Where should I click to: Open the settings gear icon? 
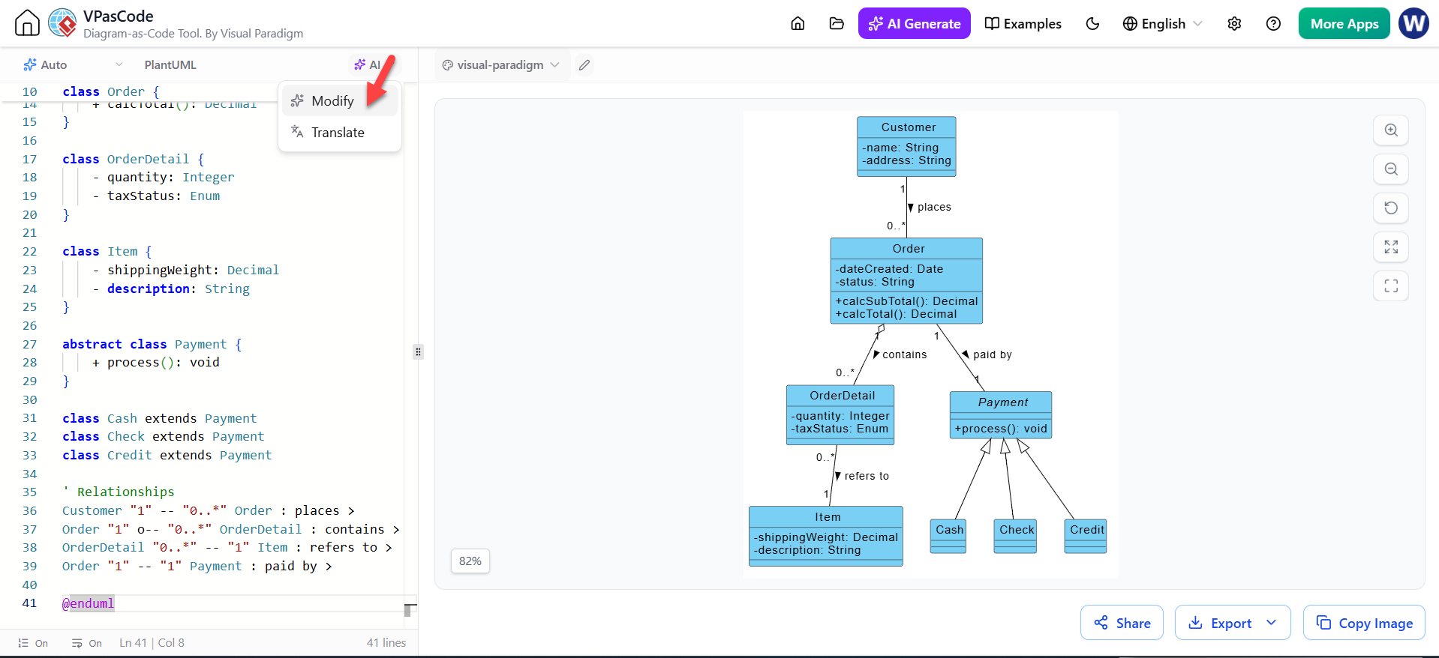coord(1234,23)
